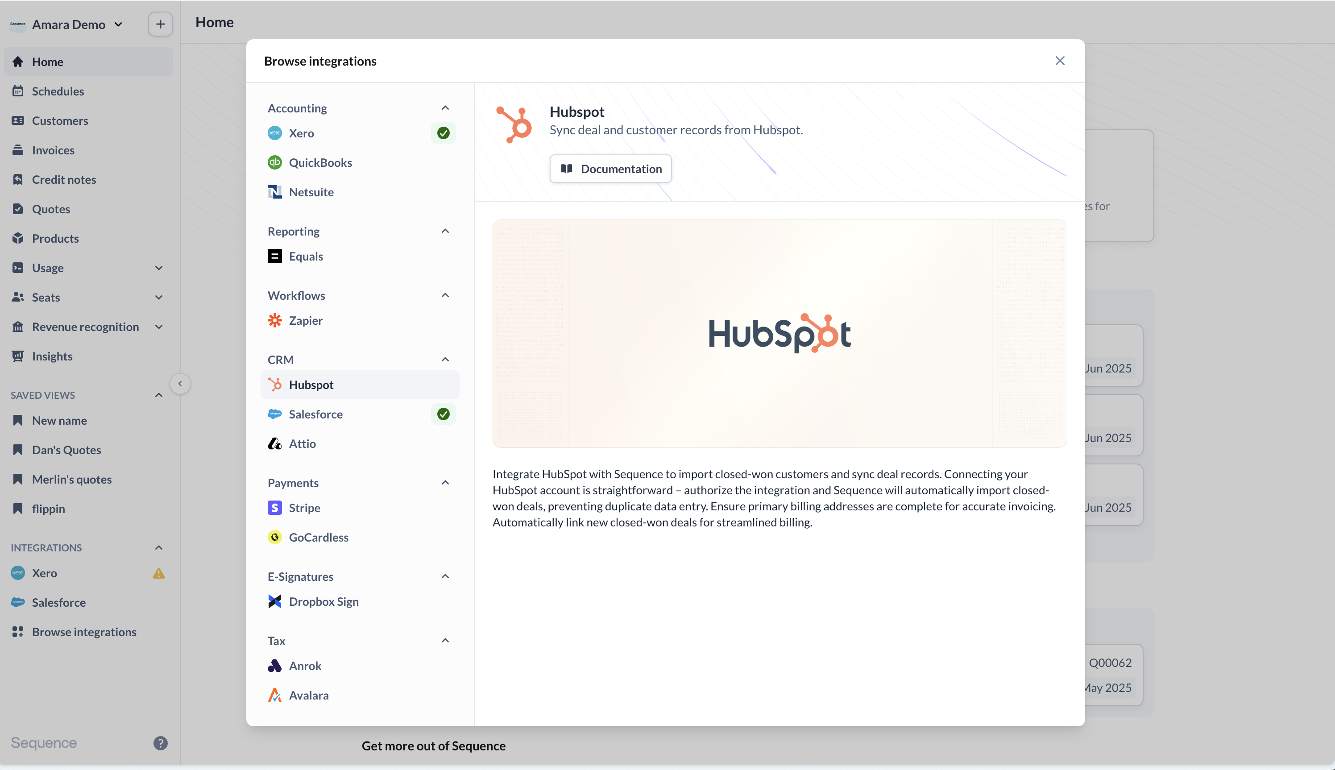Open Quotes in the sidebar
The width and height of the screenshot is (1335, 770).
point(88,209)
